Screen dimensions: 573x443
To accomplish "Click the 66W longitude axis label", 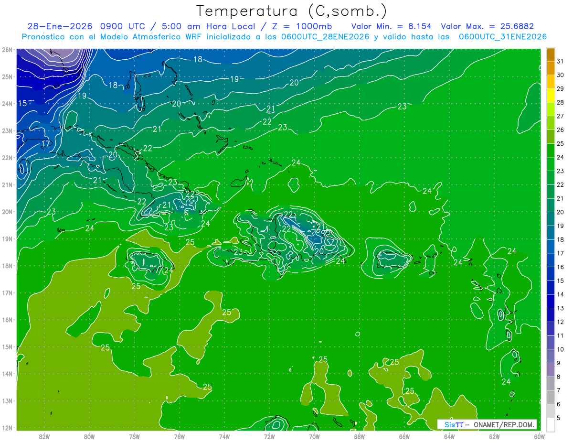I will (404, 437).
